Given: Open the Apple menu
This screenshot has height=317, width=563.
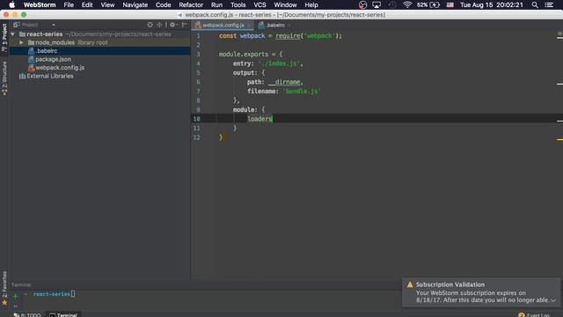Looking at the screenshot, I should [x=11, y=4].
